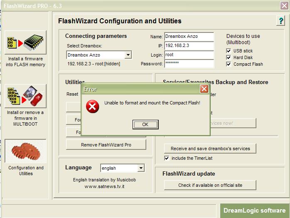This screenshot has height=218, width=290.
Task: Toggle include the TimerList checkbox
Action: 167,158
